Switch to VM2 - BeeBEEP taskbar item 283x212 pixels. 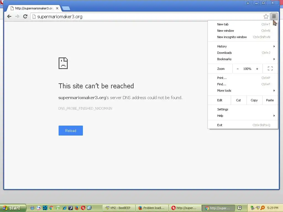119,208
